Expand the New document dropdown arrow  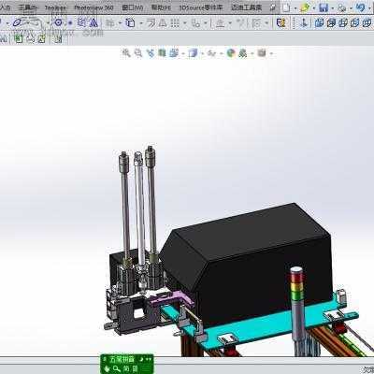(295, 8)
